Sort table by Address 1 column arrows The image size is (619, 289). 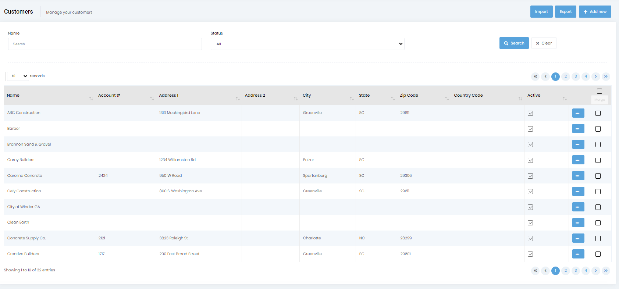pyautogui.click(x=238, y=99)
